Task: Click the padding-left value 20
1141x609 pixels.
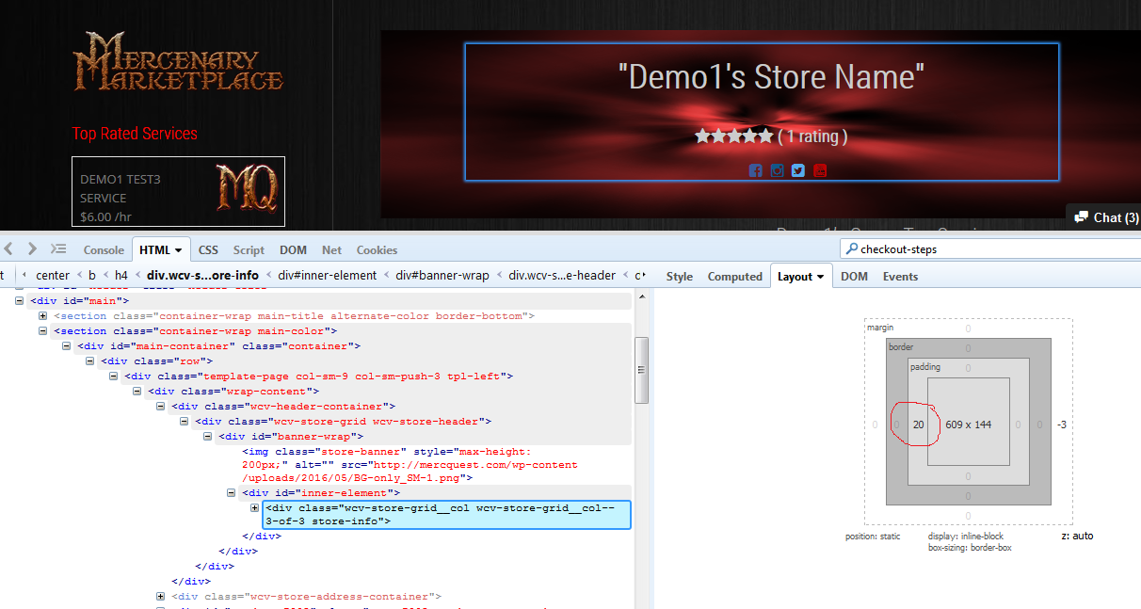Action: click(x=919, y=425)
